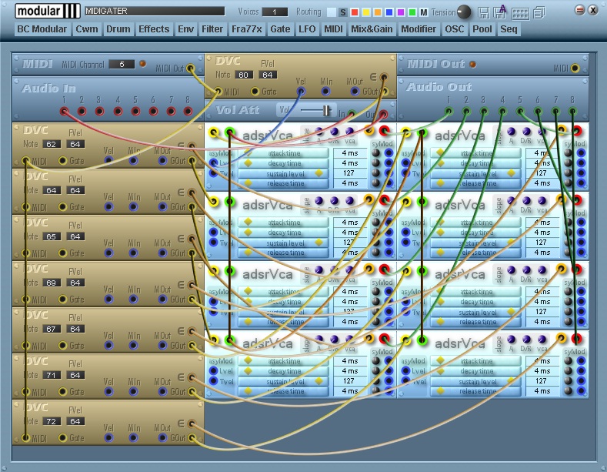
Task: Click Audio In jack number 8
Action: [188, 112]
